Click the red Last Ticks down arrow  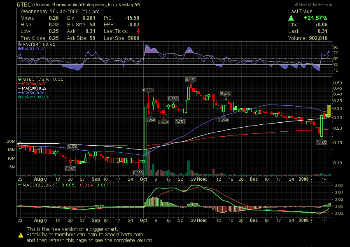tap(138, 31)
